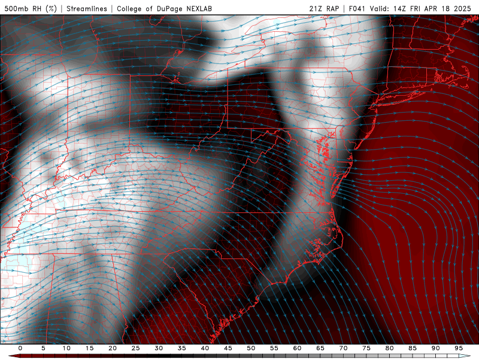Select 'Valid: 14Z FRI APR 18 2025' text
The width and height of the screenshot is (479, 359).
(421, 8)
